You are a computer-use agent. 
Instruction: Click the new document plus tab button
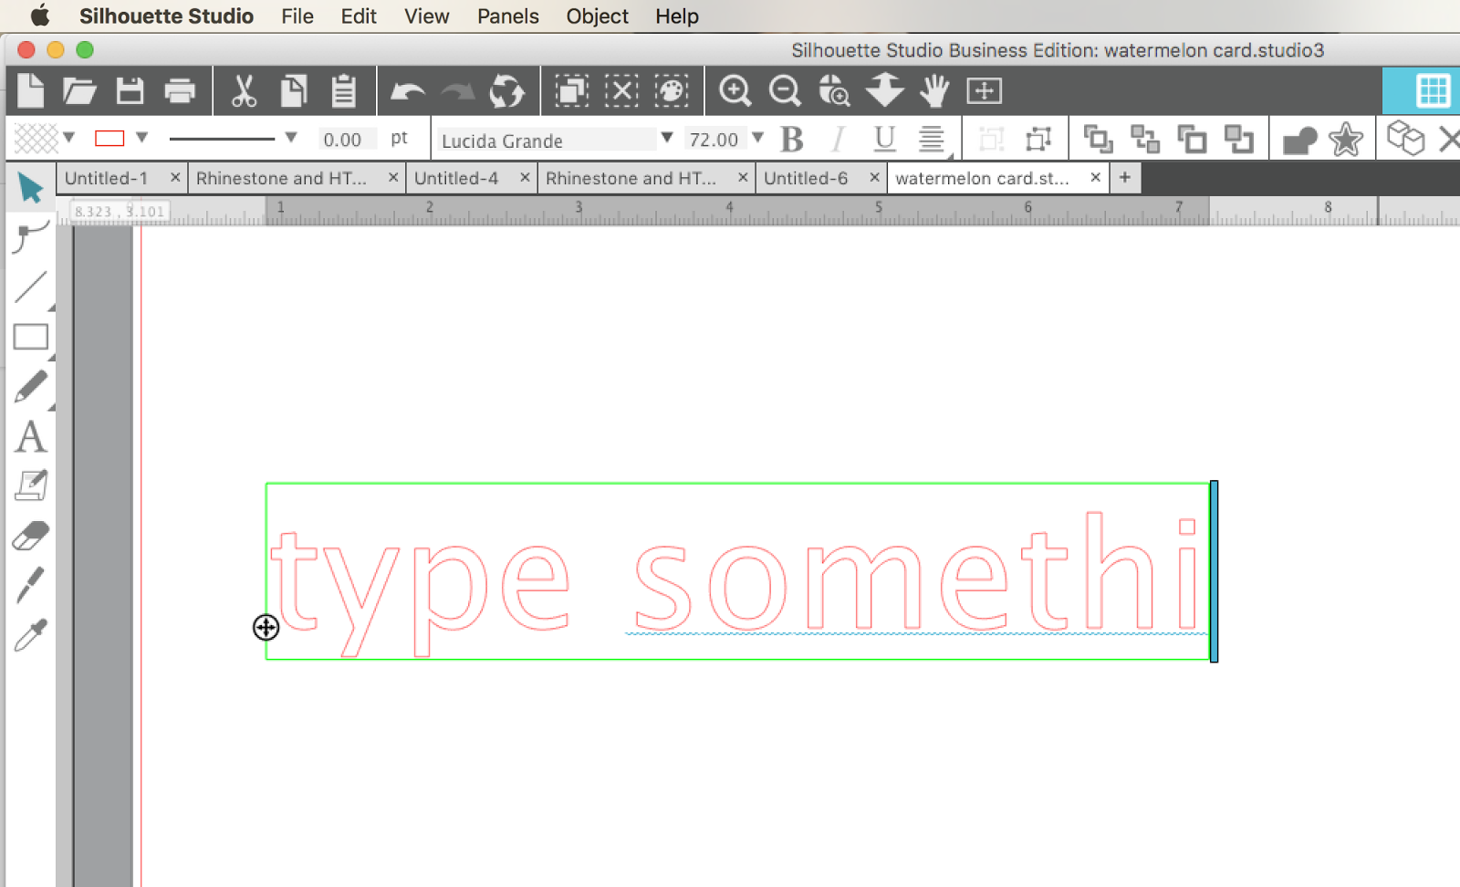point(1124,178)
